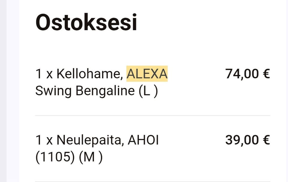This screenshot has height=182, width=288.
Task: Click the divider line between the two items
Action: pyautogui.click(x=153, y=115)
